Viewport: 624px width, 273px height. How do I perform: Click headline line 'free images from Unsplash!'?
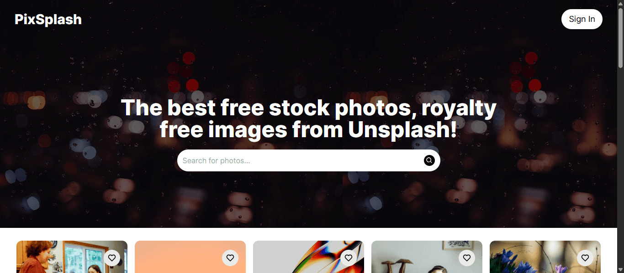click(x=308, y=129)
